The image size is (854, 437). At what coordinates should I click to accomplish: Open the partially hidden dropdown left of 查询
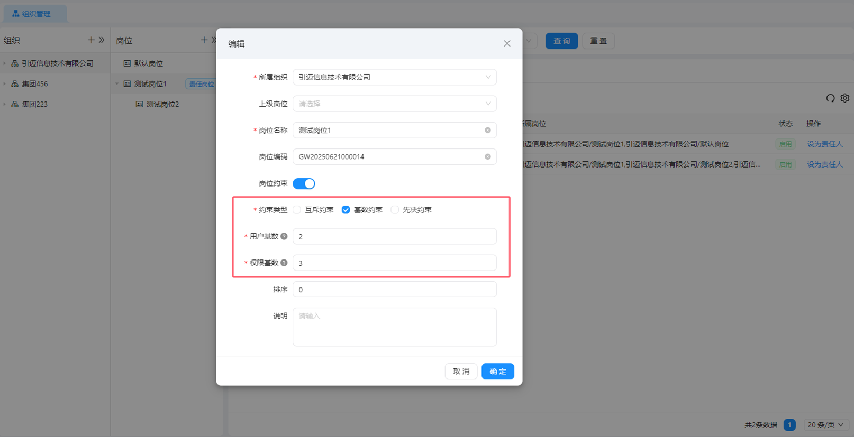click(529, 41)
